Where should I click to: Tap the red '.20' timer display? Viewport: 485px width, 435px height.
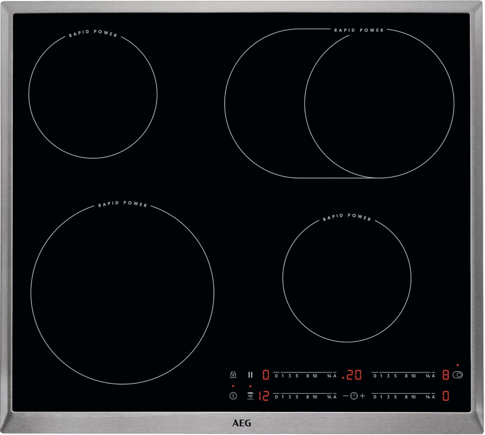pyautogui.click(x=352, y=375)
